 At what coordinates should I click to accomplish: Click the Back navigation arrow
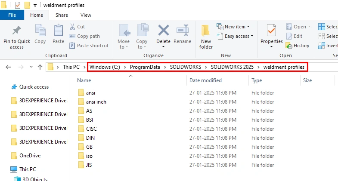[x=8, y=67]
